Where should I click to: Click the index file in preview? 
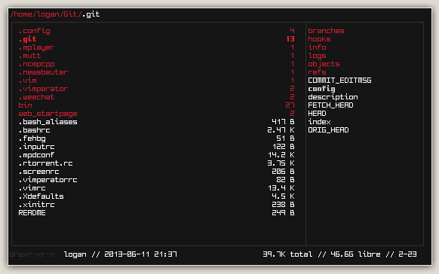click(319, 122)
